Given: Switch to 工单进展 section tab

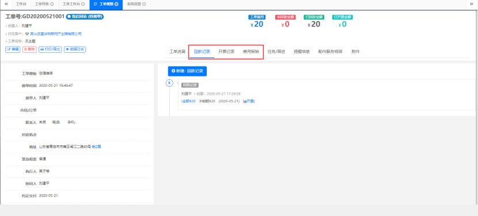Looking at the screenshot, I should click(x=177, y=52).
